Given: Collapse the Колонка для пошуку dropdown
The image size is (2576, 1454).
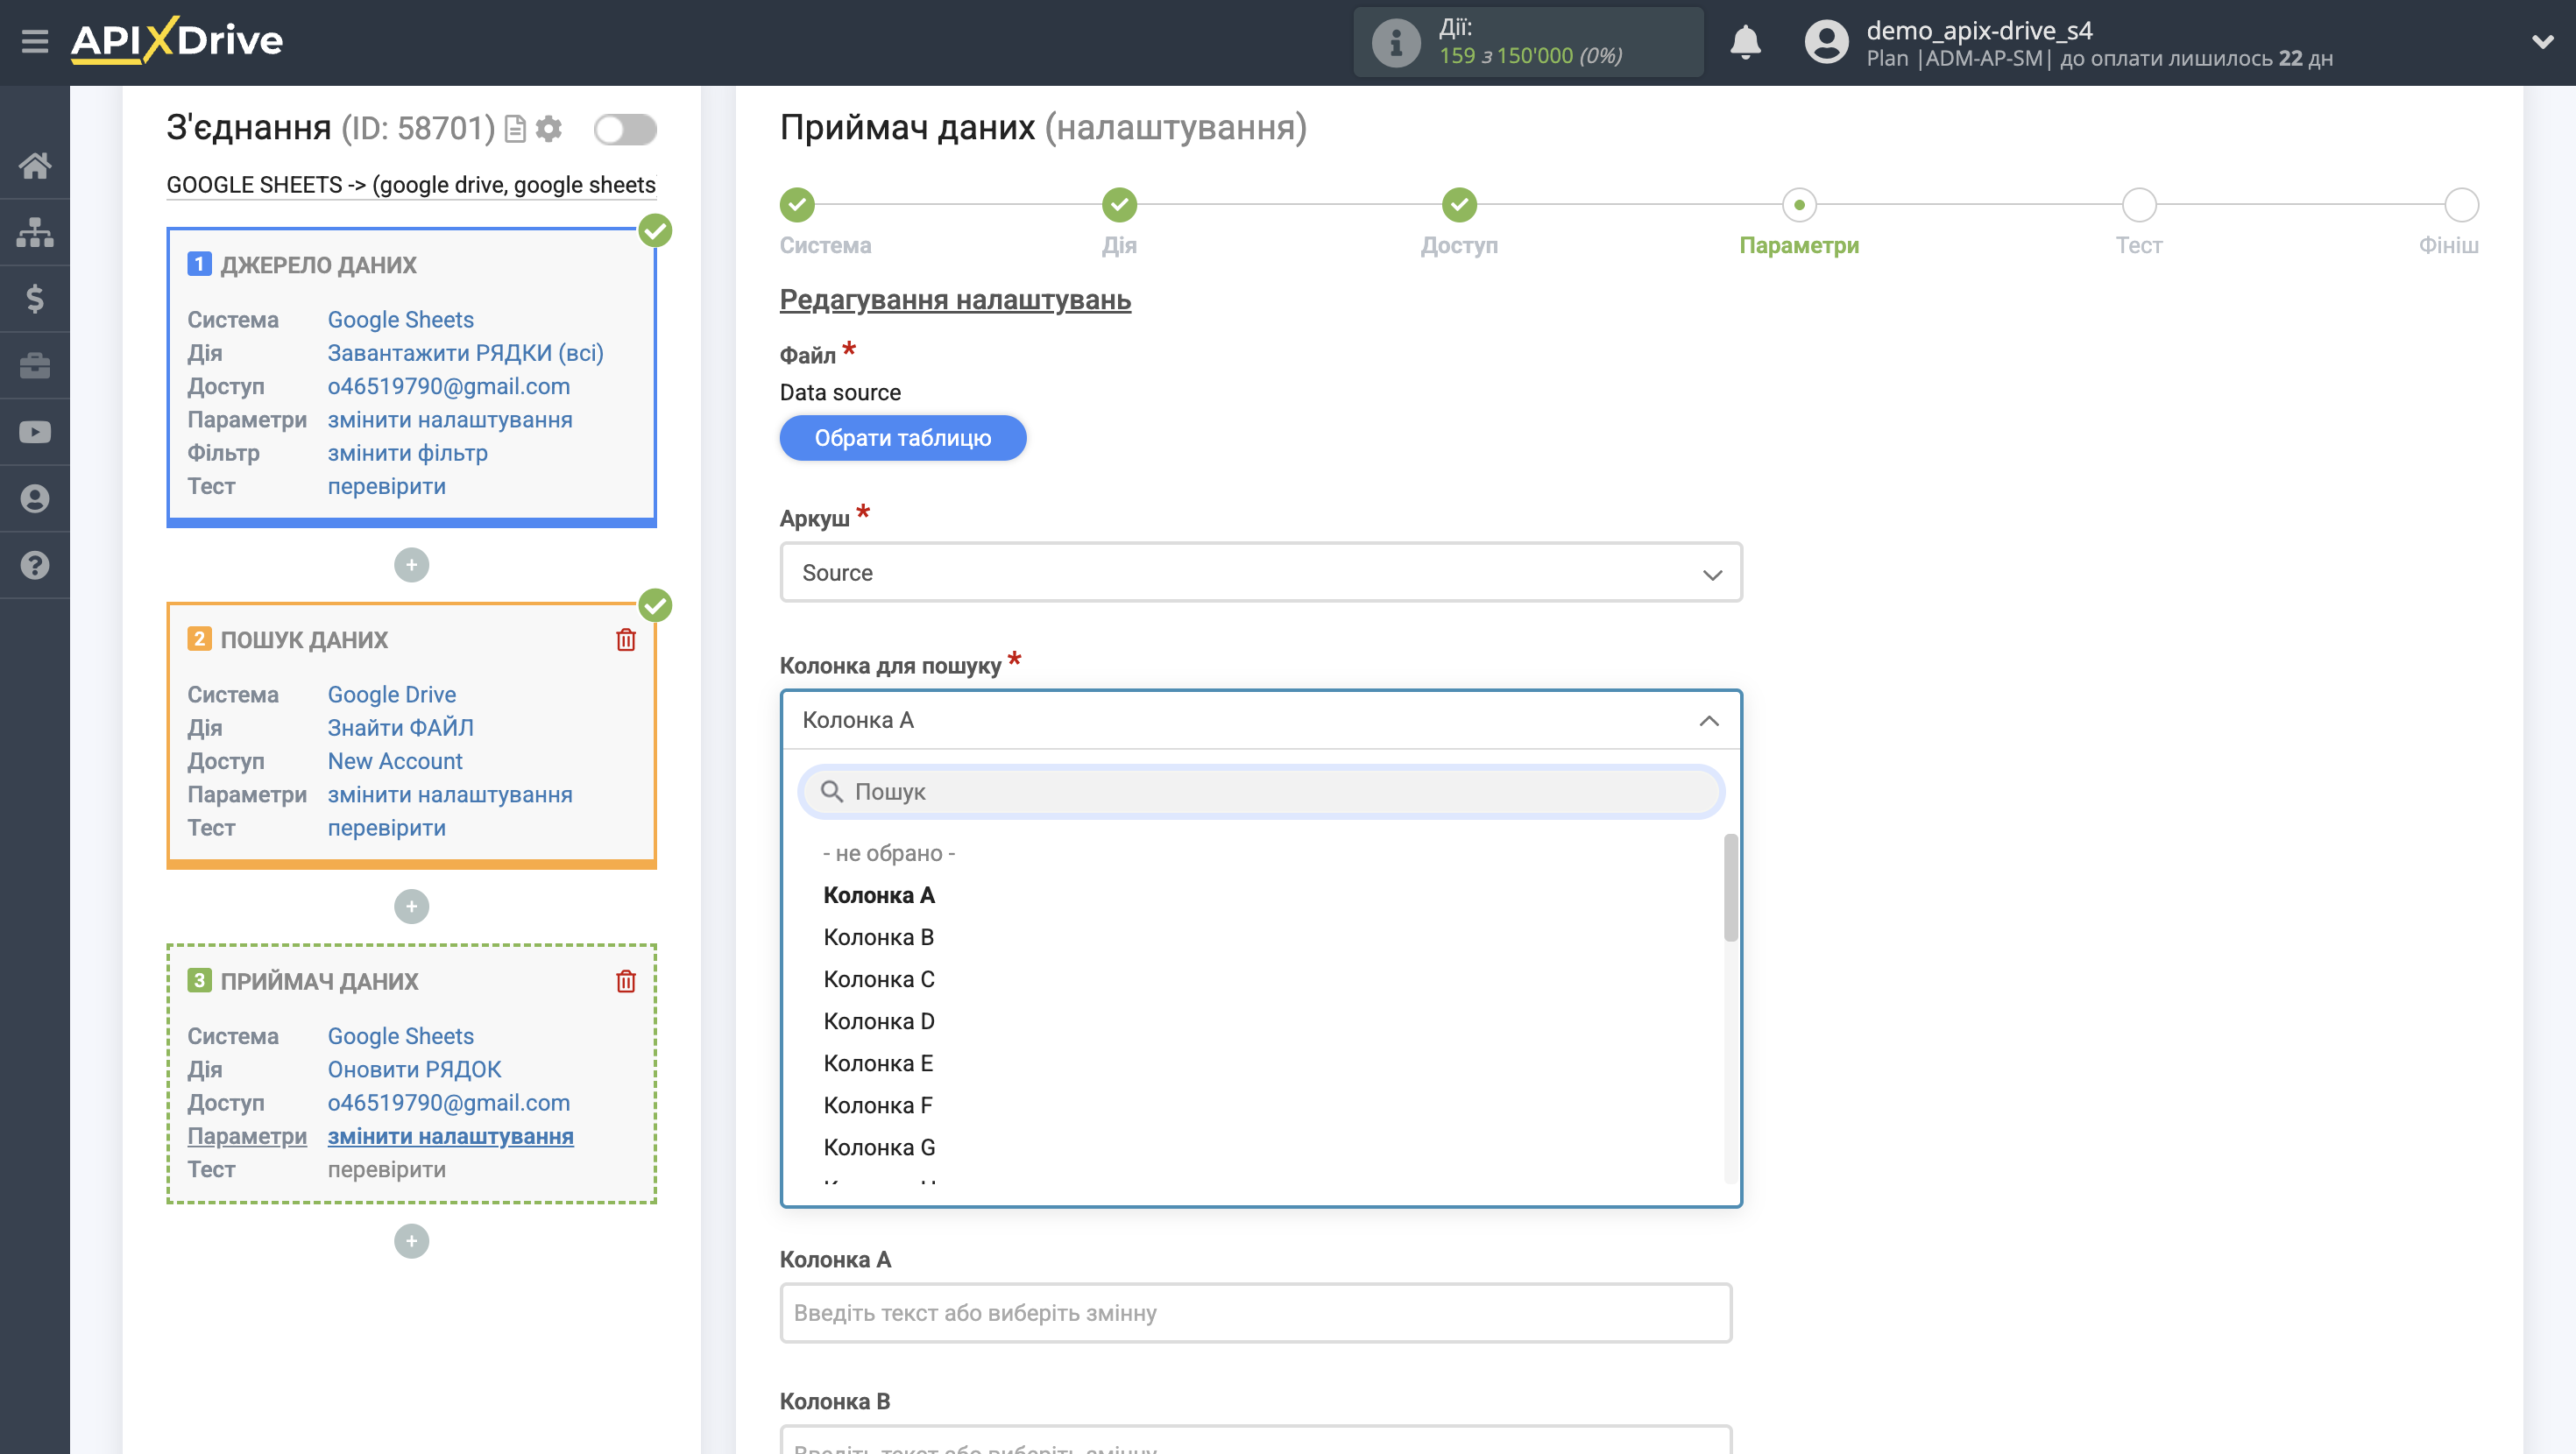Looking at the screenshot, I should [x=1261, y=720].
